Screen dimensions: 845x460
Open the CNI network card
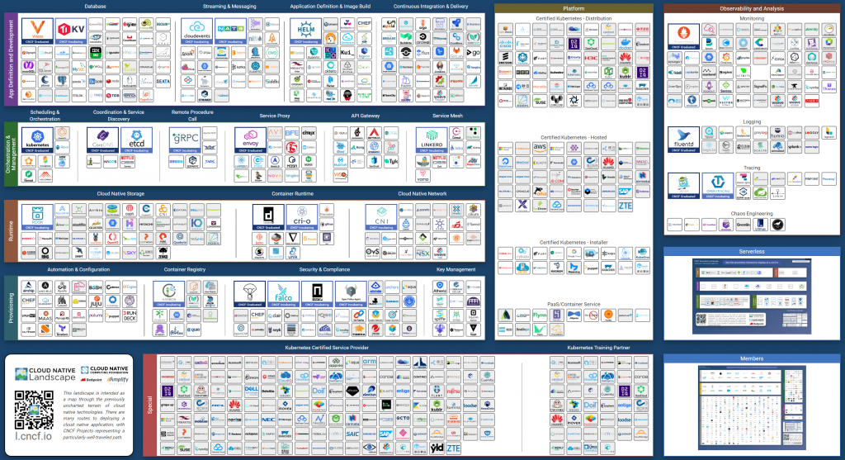(x=381, y=217)
